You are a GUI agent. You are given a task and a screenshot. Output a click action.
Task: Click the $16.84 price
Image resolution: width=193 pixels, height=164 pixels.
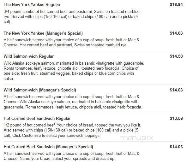177,5
